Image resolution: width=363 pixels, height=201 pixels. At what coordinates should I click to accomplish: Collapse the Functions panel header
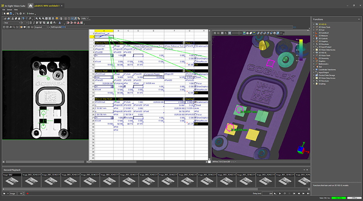pos(359,19)
